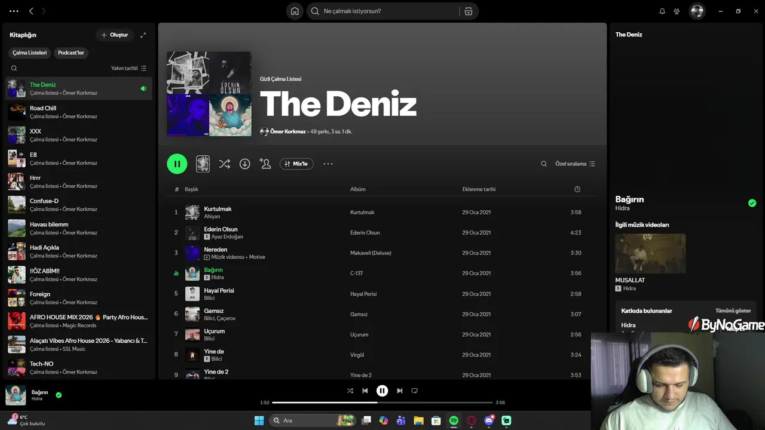This screenshot has height=430, width=765.
Task: Open Windows Start menu
Action: click(259, 420)
